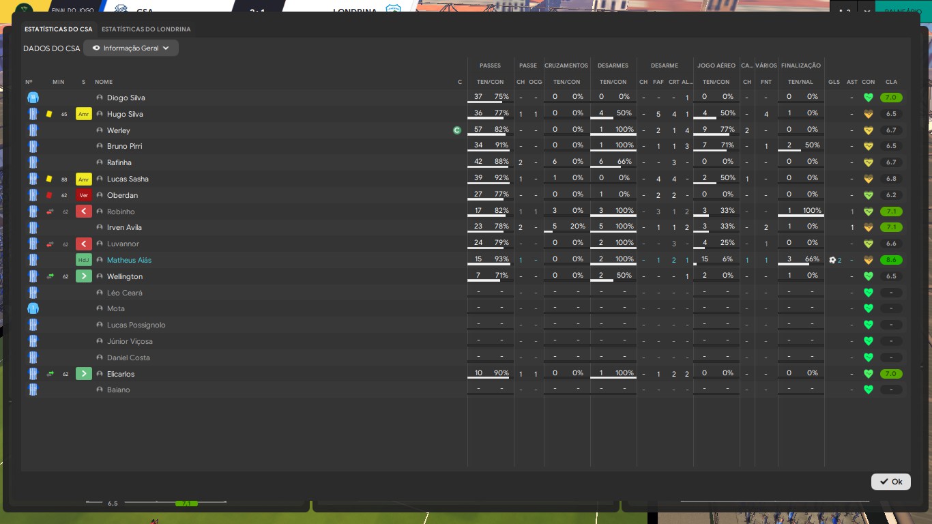
Task: Click Mota's goalkeeper shirt icon
Action: coord(33,308)
